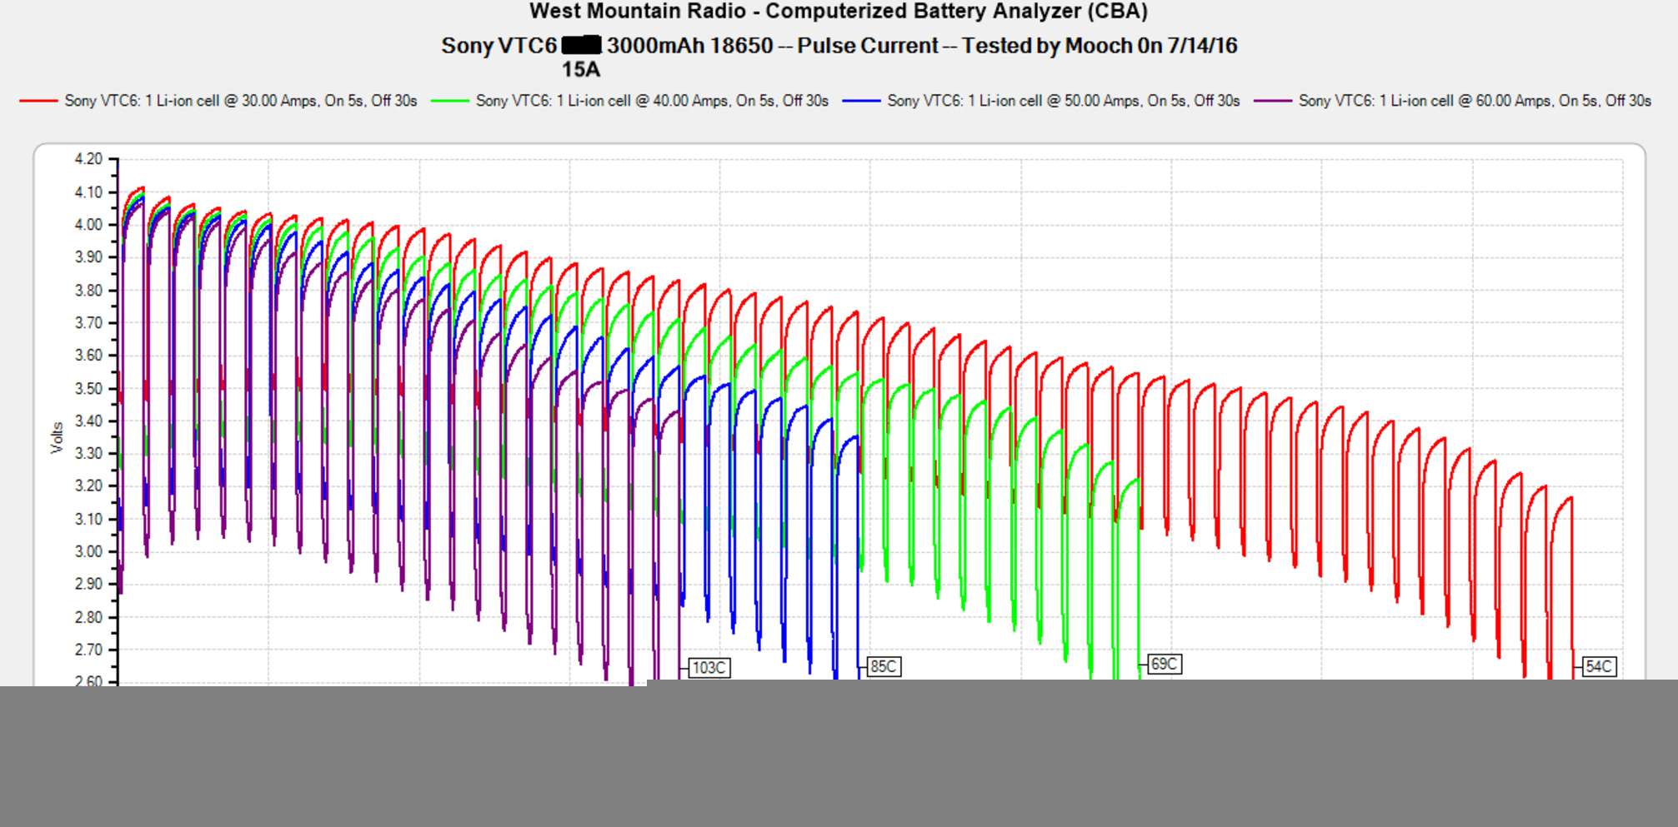Click the Volts axis label
Screen dimensions: 1678x827
pyautogui.click(x=58, y=437)
